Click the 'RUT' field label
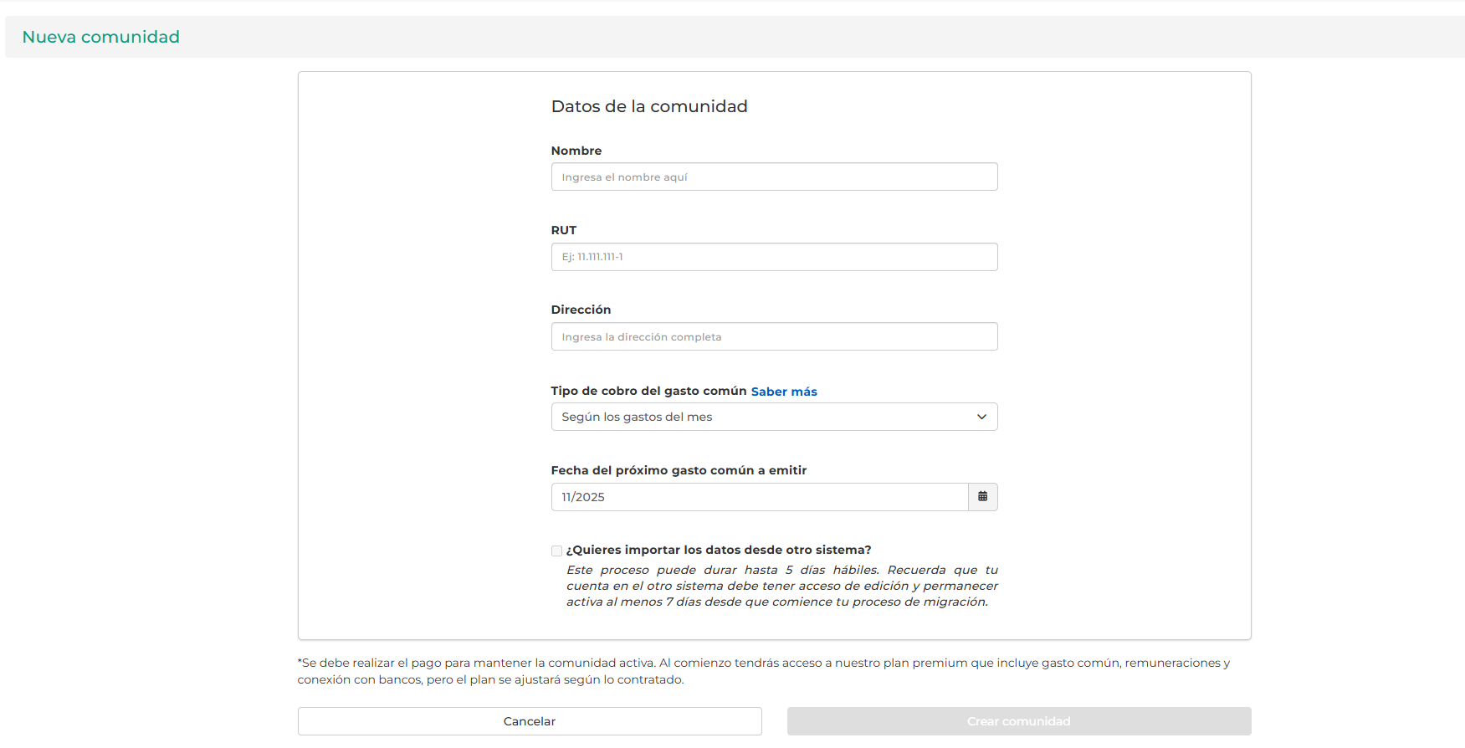The image size is (1465, 748). [563, 230]
